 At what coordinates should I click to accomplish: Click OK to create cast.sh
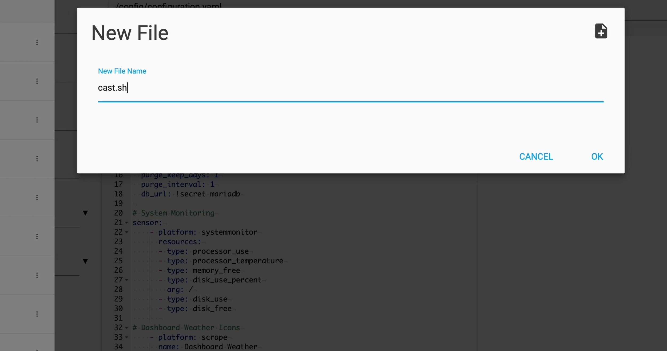point(597,157)
